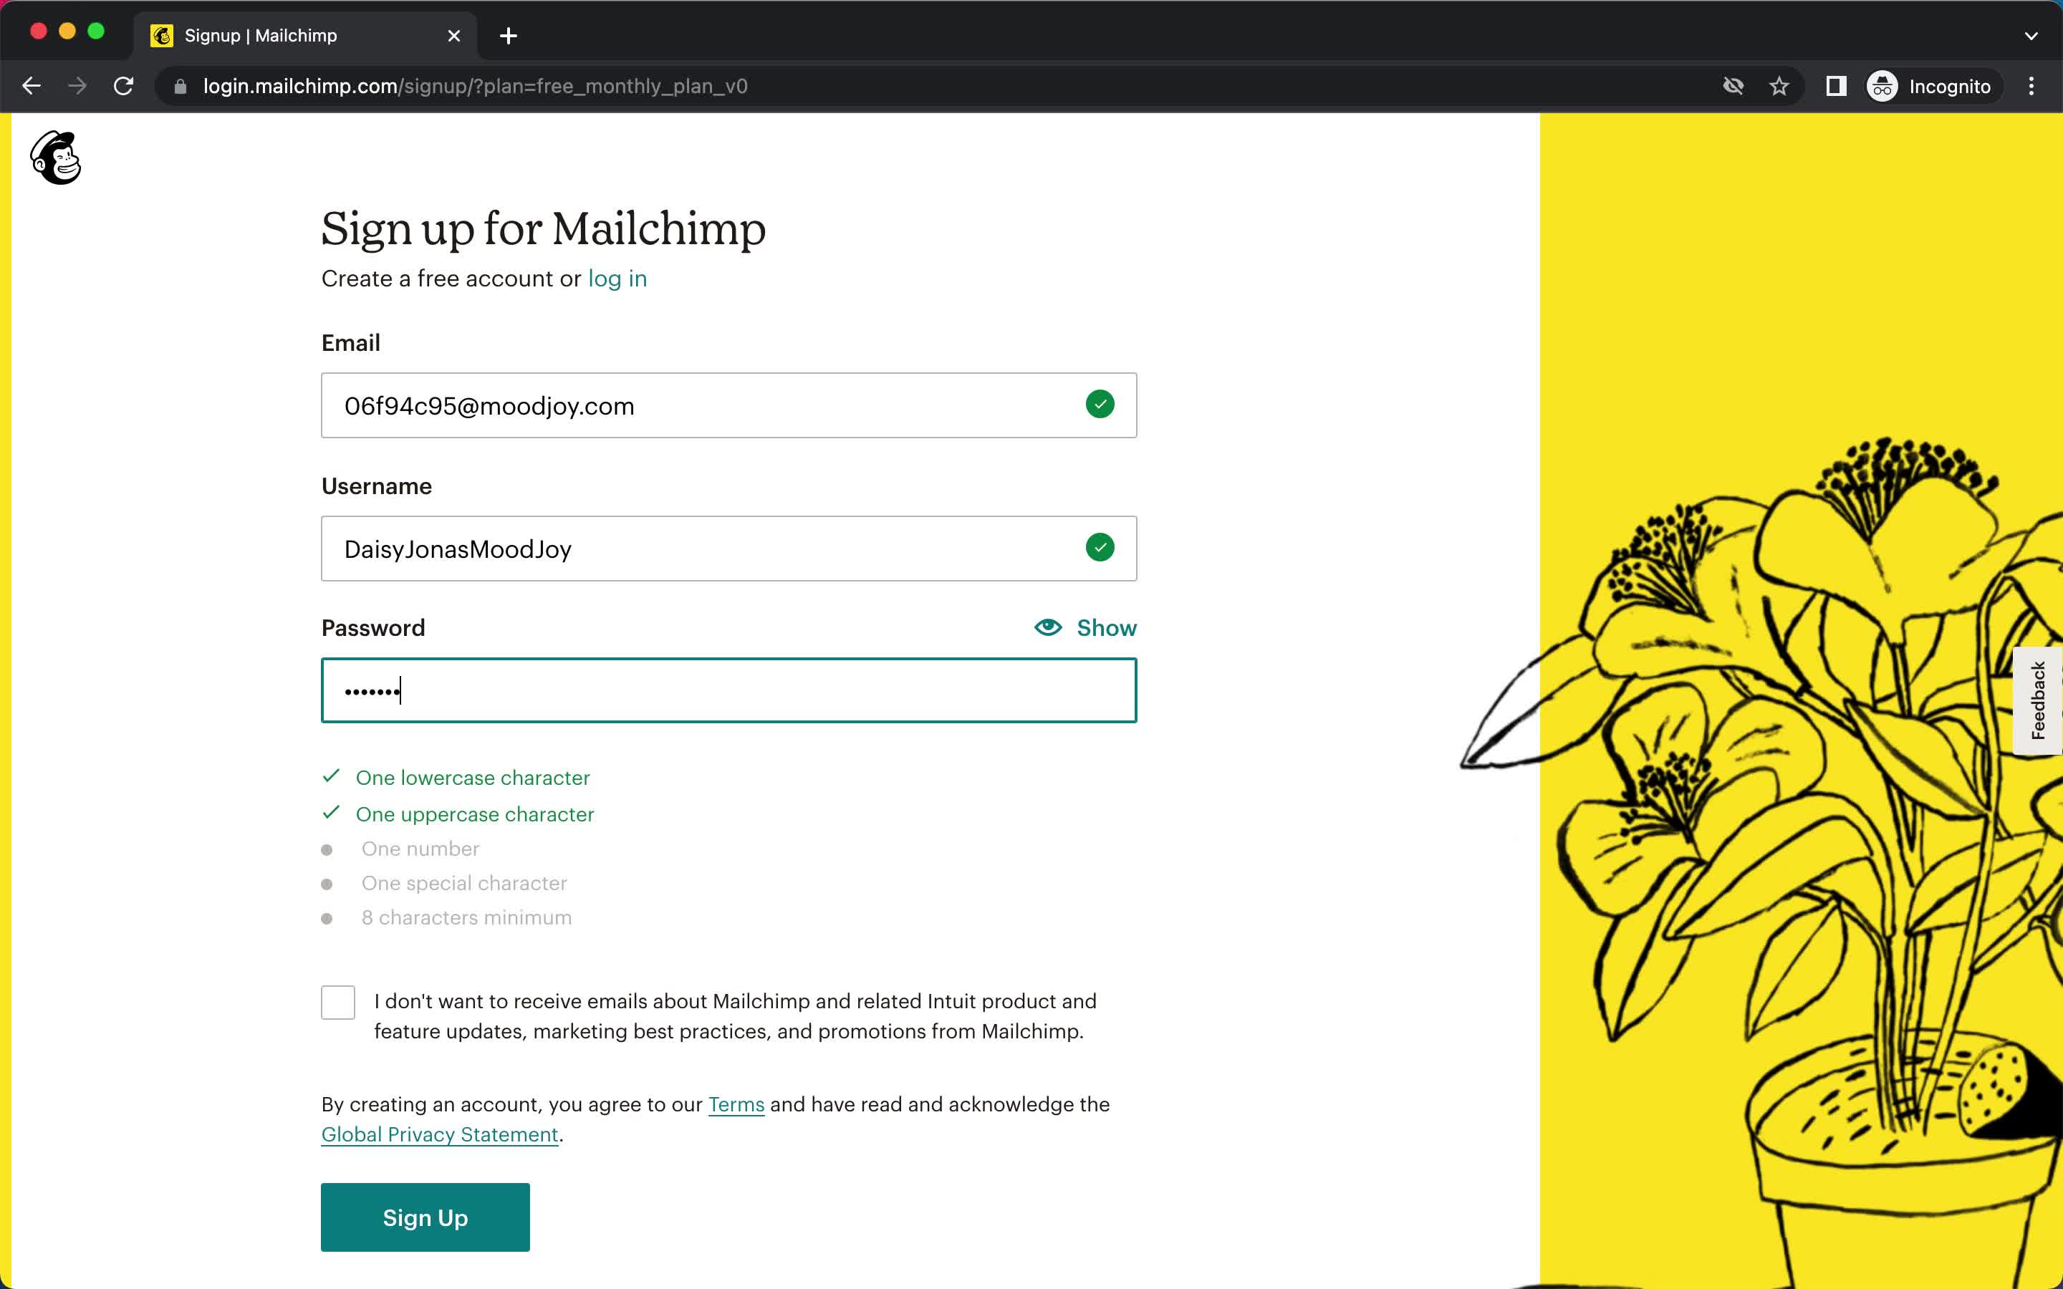Click the Email field label
2063x1289 pixels.
[x=350, y=343]
